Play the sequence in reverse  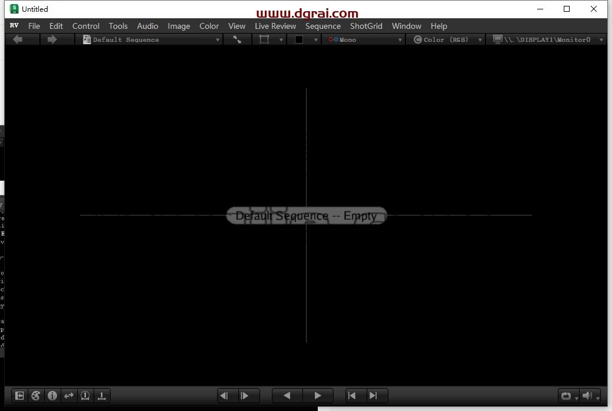tap(287, 396)
